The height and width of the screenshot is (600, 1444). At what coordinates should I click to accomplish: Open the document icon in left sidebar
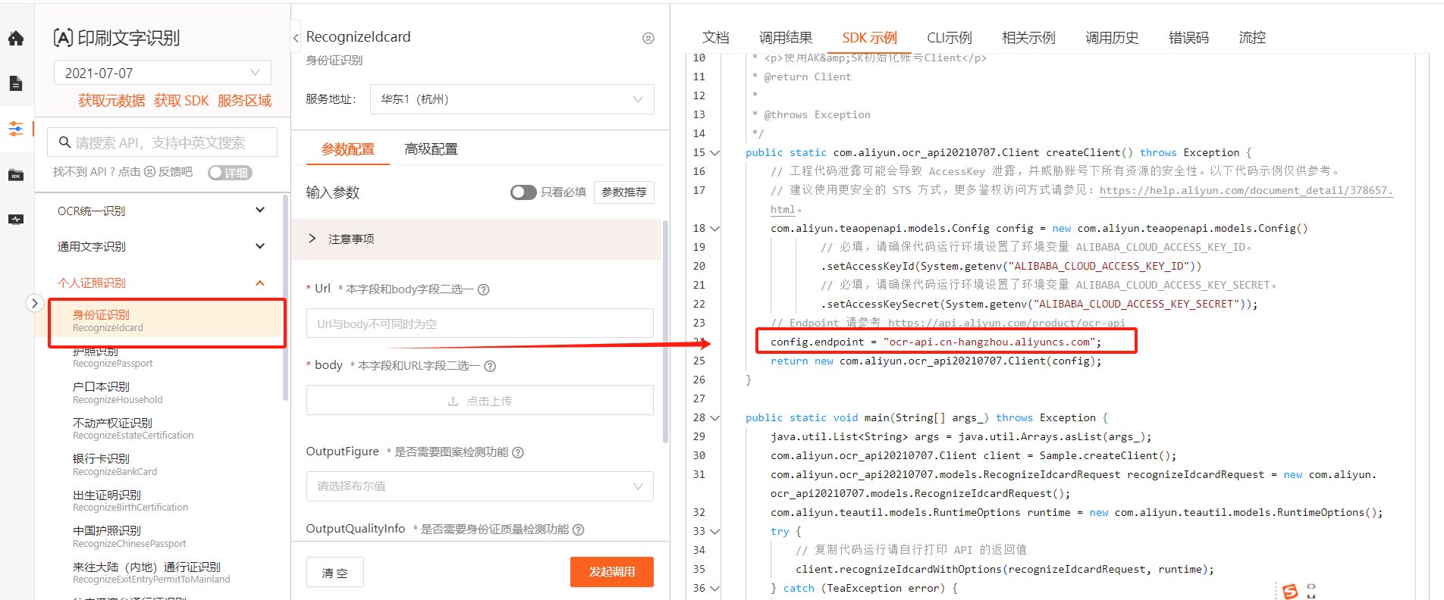(x=16, y=83)
